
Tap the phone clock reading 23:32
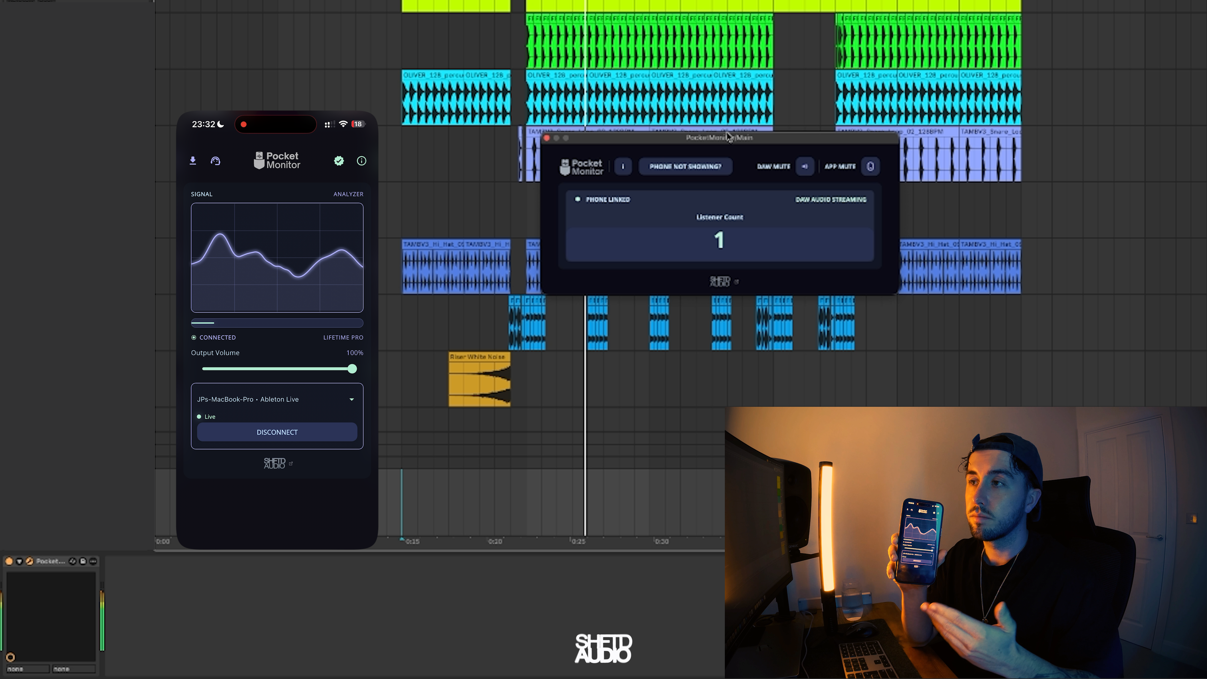203,124
